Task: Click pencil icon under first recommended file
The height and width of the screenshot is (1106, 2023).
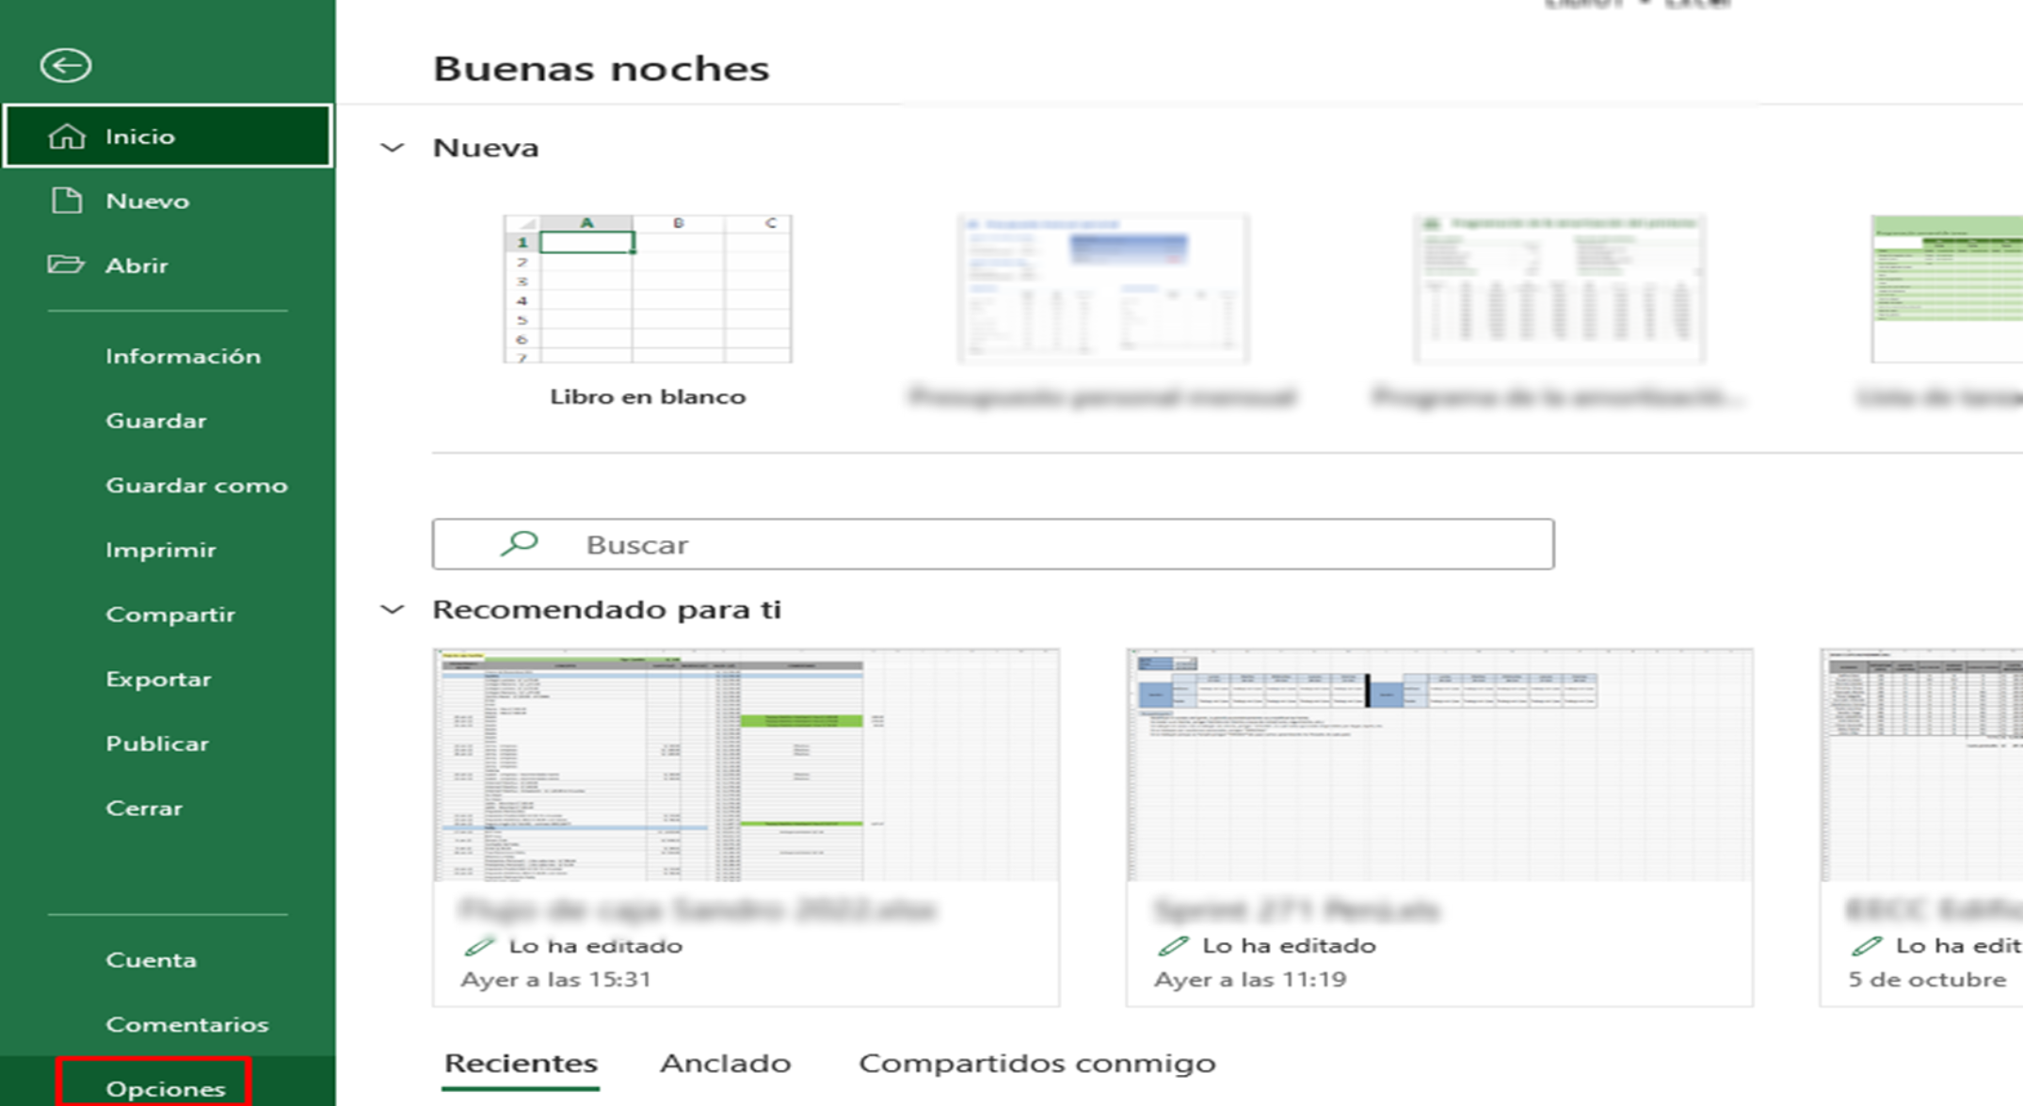Action: coord(479,946)
